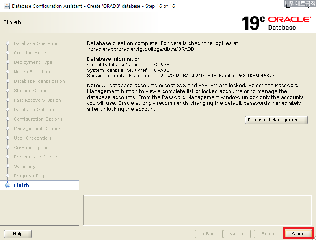This screenshot has width=316, height=240.
Task: Click the Configuration Options step
Action: coord(38,119)
